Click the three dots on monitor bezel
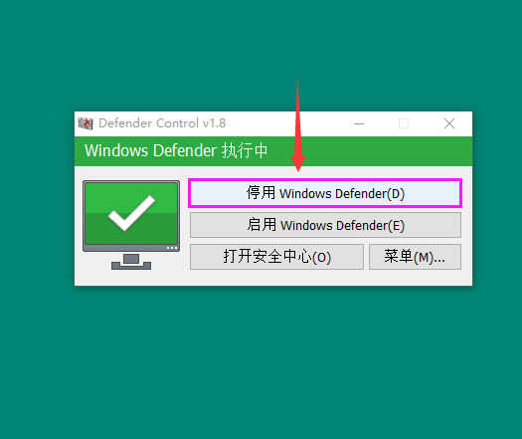Screen dimensions: 522x439 172,248
